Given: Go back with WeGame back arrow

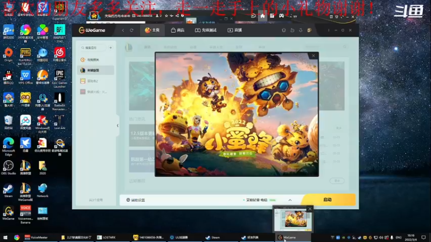Looking at the screenshot, I should (x=123, y=30).
